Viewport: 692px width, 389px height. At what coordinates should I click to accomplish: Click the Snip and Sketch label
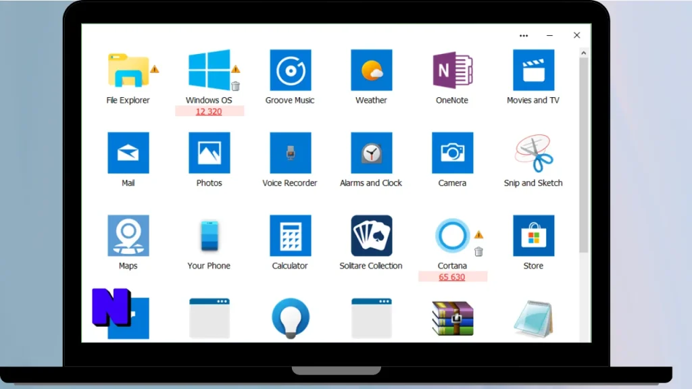(533, 183)
